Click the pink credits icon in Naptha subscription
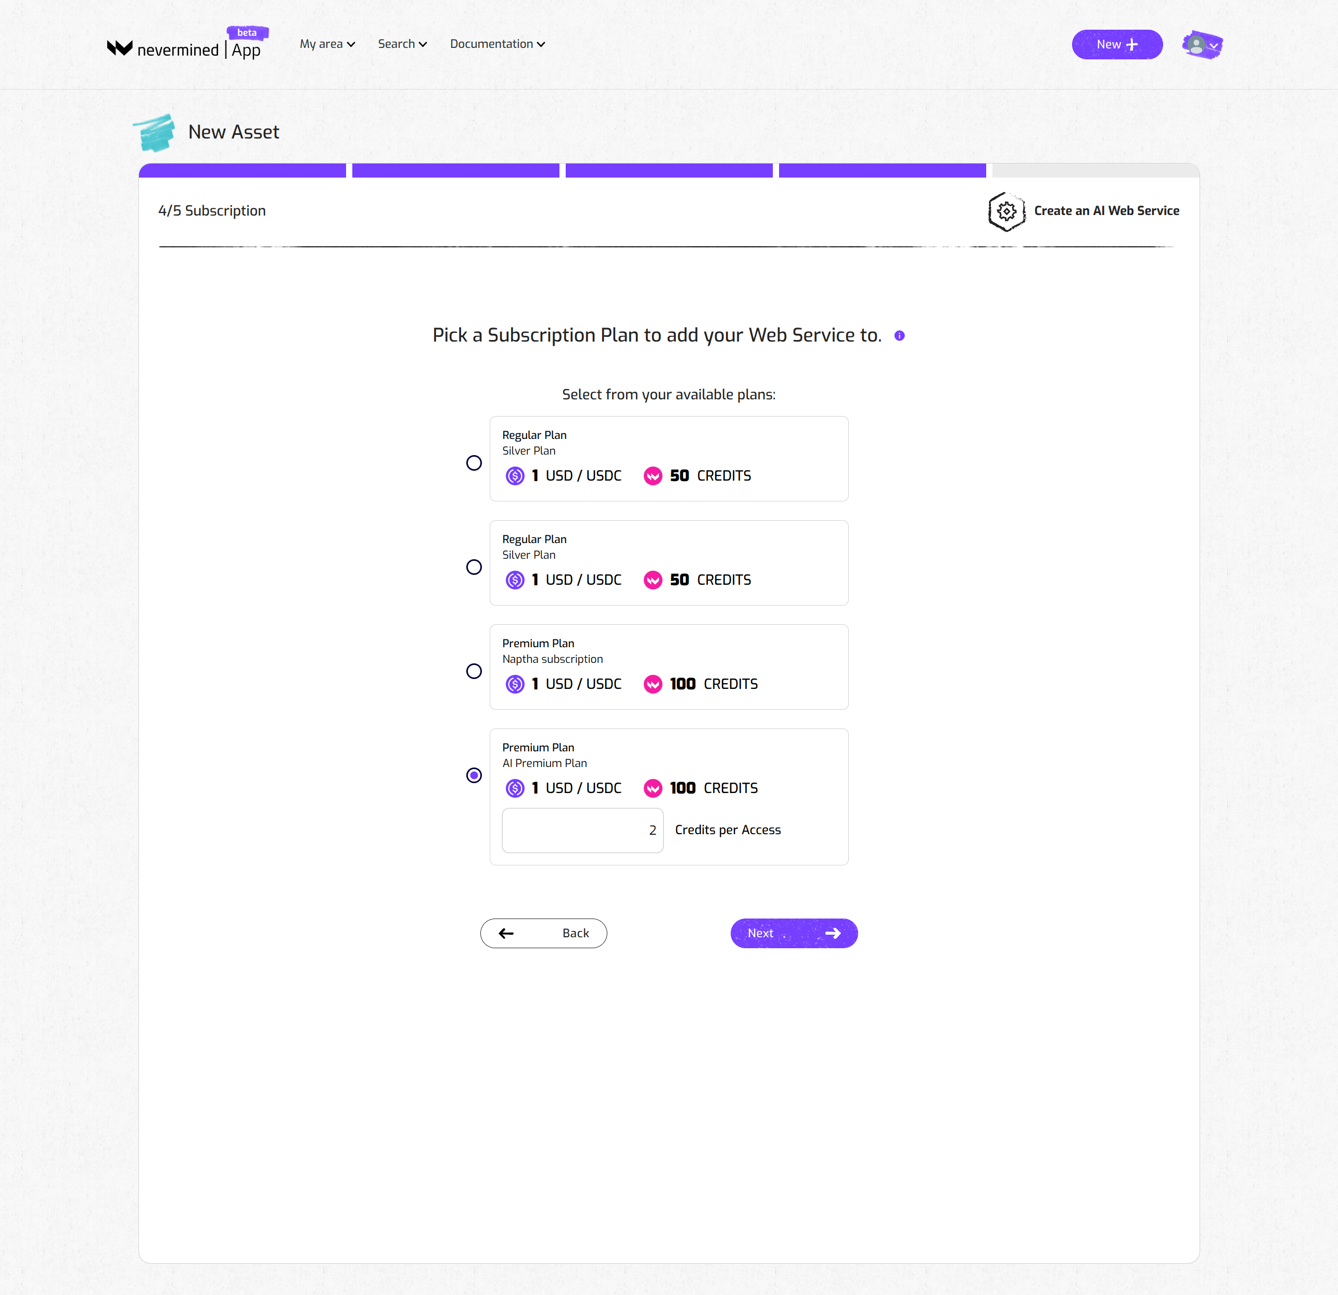Screen dimensions: 1338x1295 pyautogui.click(x=653, y=684)
